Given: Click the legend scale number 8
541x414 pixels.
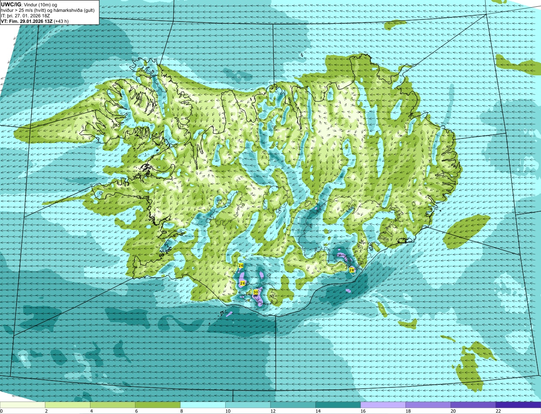Looking at the screenshot, I should (x=181, y=411).
